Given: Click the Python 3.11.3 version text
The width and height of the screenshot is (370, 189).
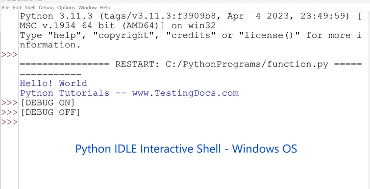Looking at the screenshot, I should [56, 16].
